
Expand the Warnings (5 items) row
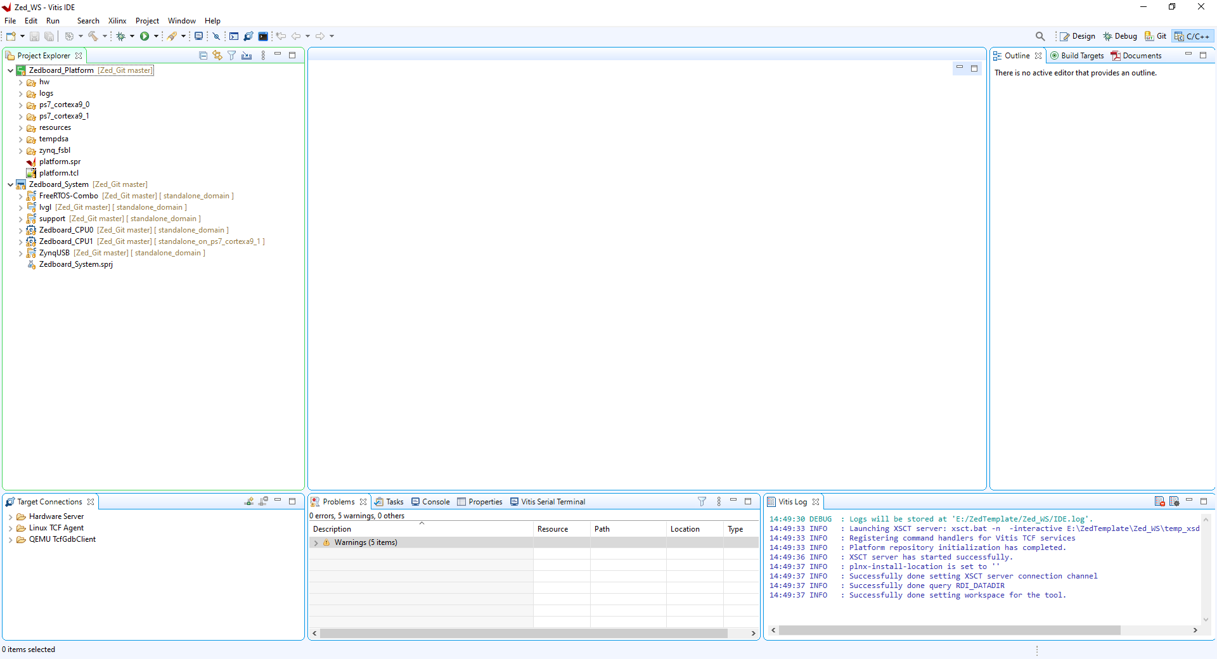point(316,543)
